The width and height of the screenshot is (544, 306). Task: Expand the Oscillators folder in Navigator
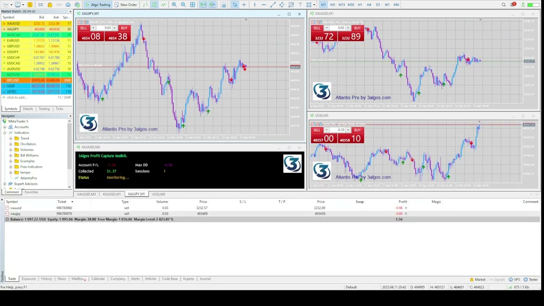(x=11, y=144)
